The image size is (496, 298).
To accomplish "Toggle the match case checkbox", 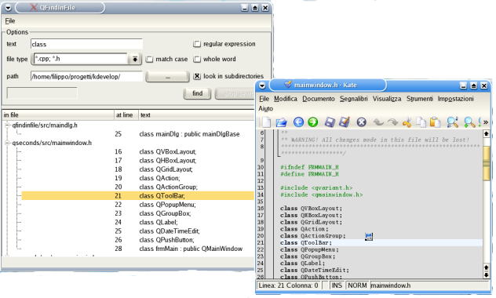I will pos(149,59).
